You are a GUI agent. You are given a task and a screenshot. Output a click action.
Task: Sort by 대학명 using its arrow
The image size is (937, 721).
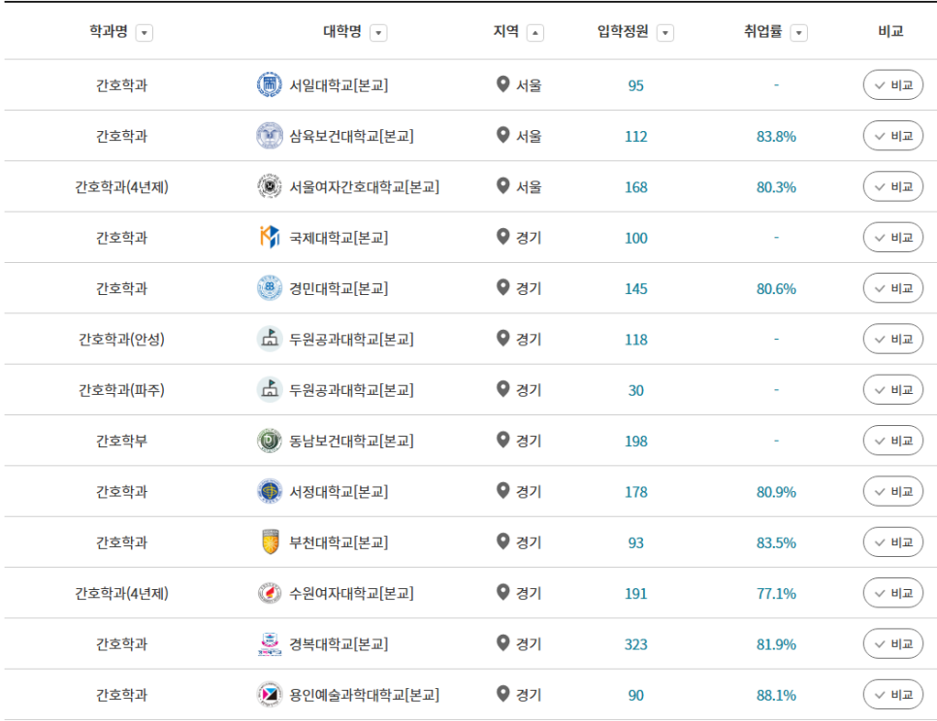click(x=378, y=33)
